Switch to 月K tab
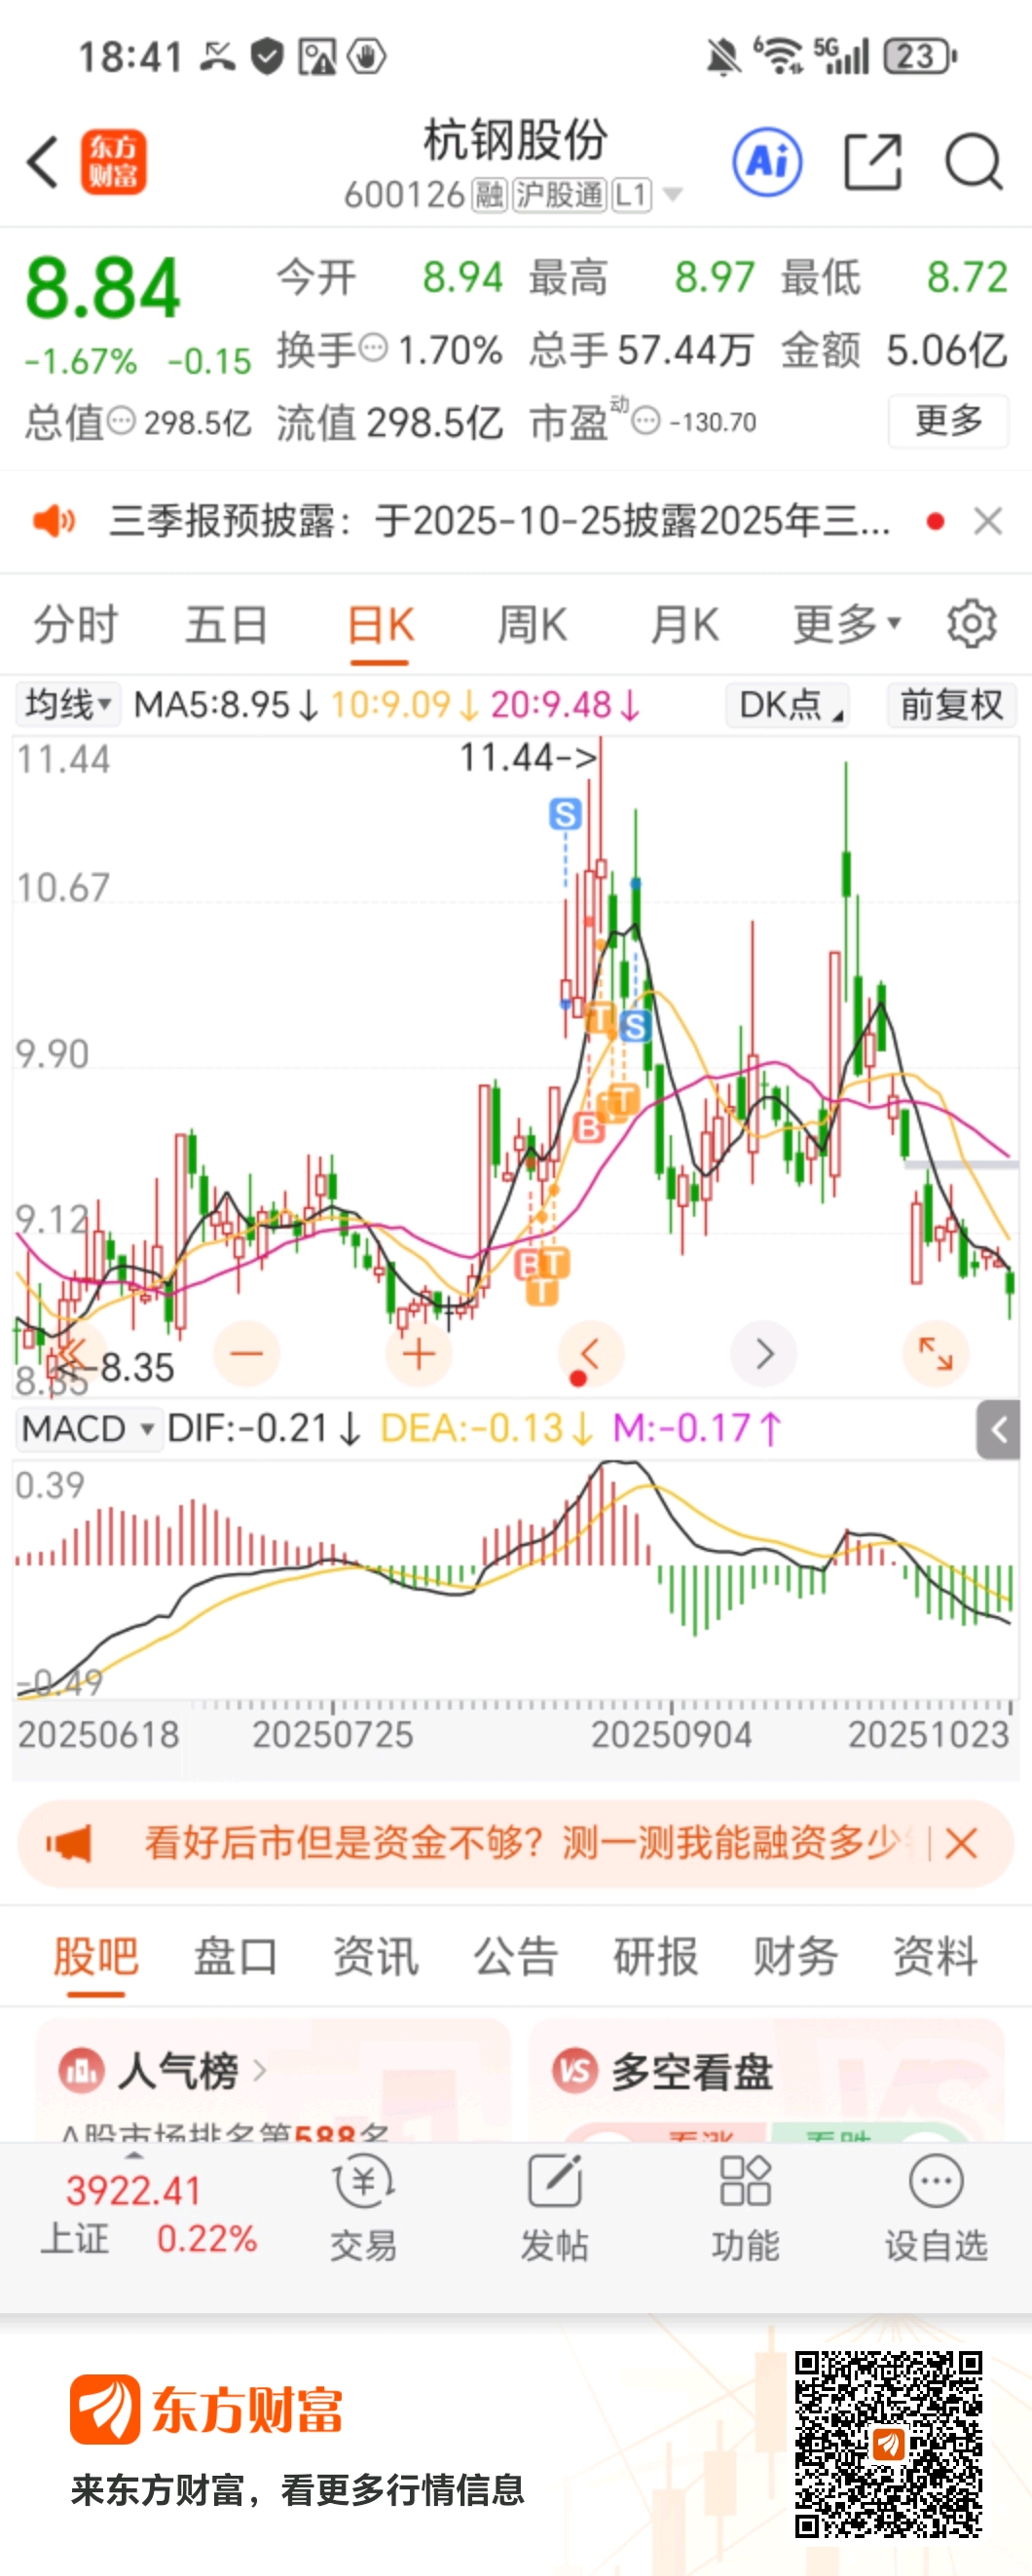 684,625
